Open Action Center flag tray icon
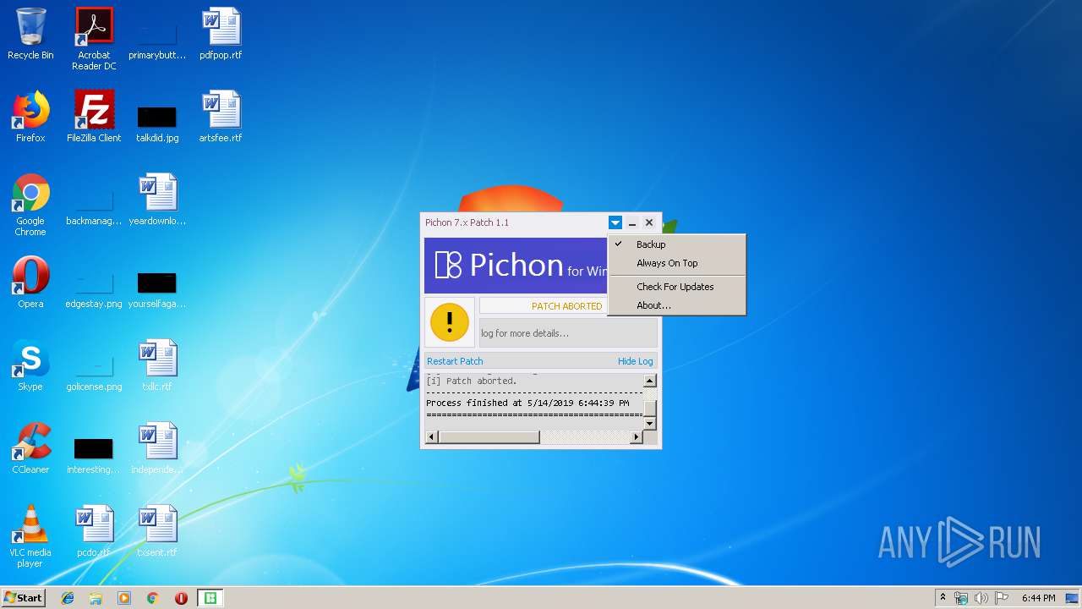The width and height of the screenshot is (1082, 609). pos(1002,598)
